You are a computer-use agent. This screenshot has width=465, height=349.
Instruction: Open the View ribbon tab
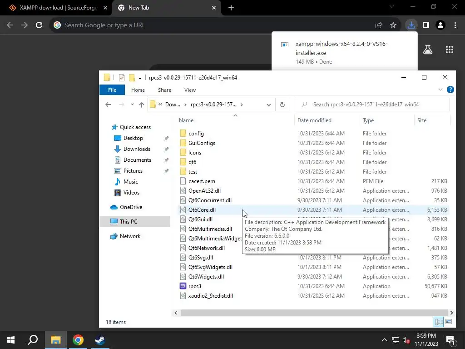(x=190, y=90)
